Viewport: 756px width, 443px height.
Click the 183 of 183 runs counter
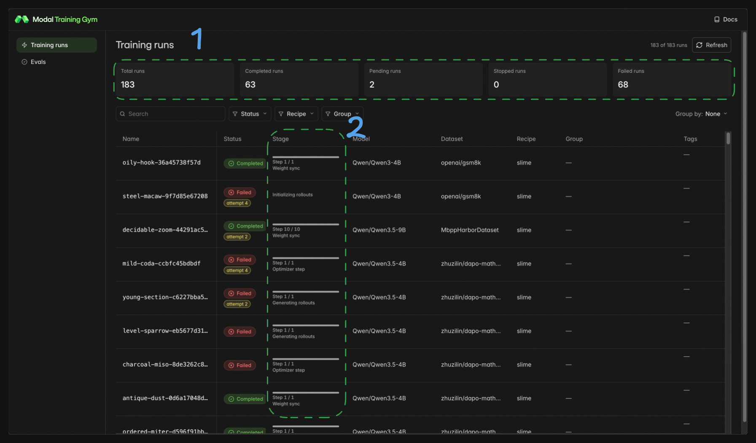(x=669, y=45)
